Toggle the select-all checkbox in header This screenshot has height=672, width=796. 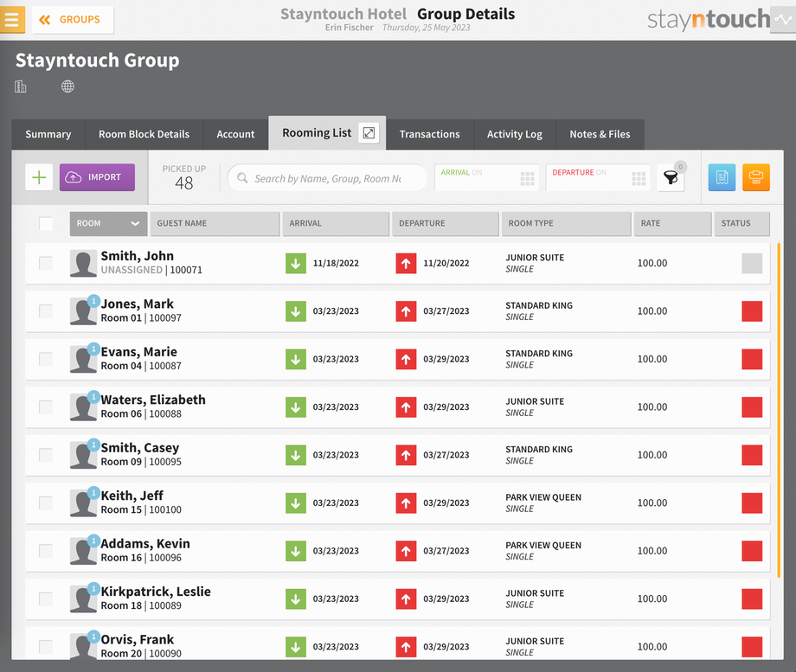(46, 223)
